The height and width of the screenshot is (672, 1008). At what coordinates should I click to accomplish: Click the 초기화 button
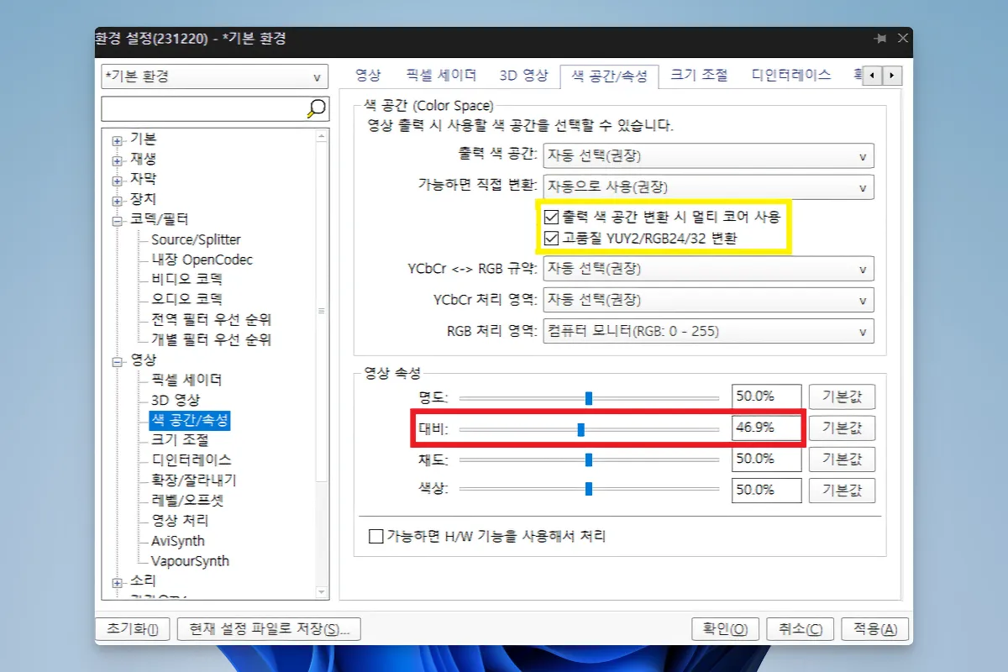point(132,627)
